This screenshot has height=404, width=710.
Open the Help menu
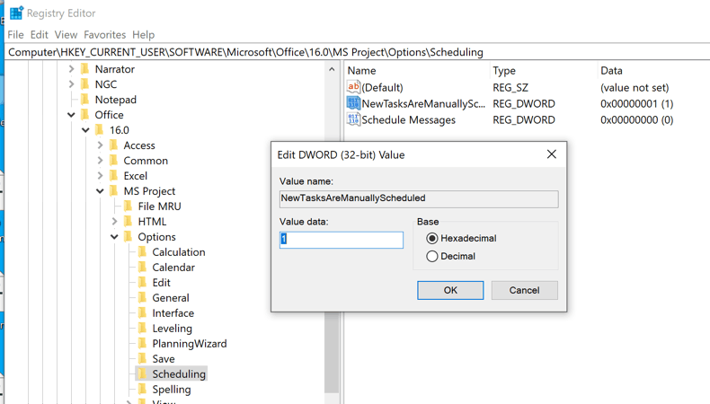click(x=143, y=35)
